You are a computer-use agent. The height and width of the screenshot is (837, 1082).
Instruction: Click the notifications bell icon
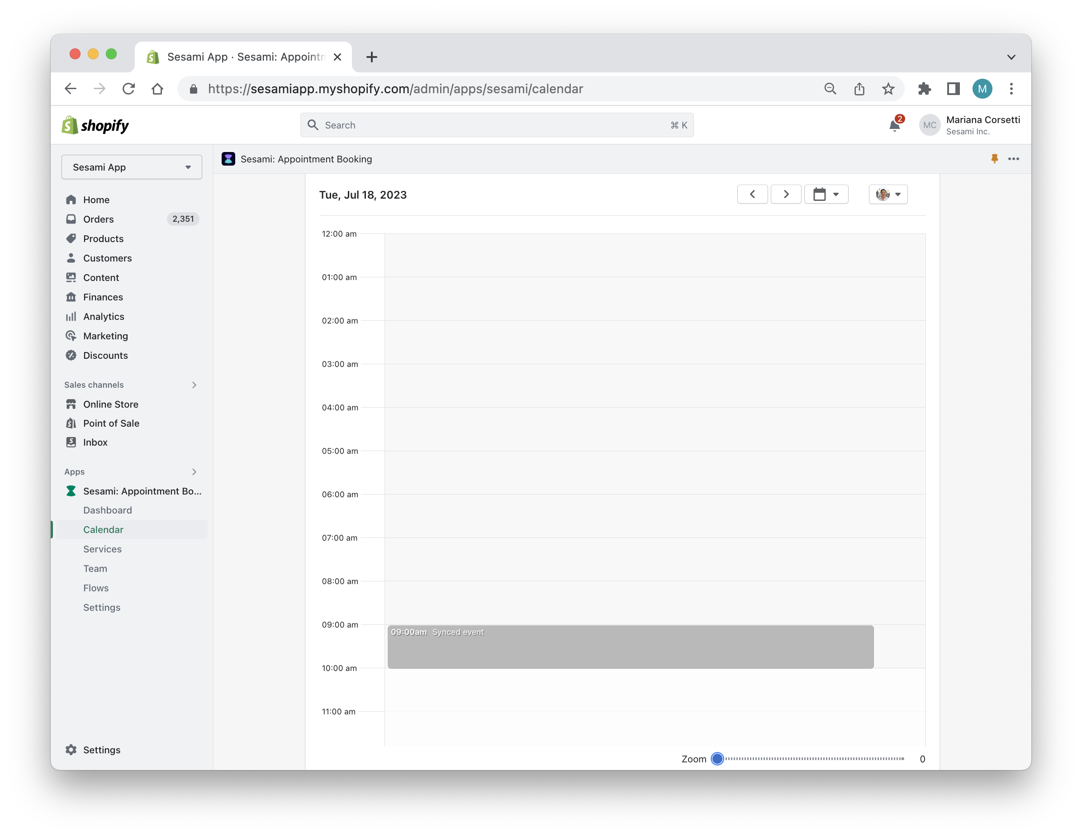click(894, 125)
